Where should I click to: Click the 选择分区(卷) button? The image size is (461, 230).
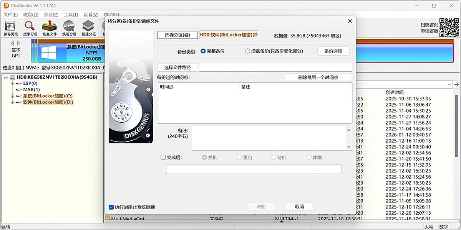point(177,34)
